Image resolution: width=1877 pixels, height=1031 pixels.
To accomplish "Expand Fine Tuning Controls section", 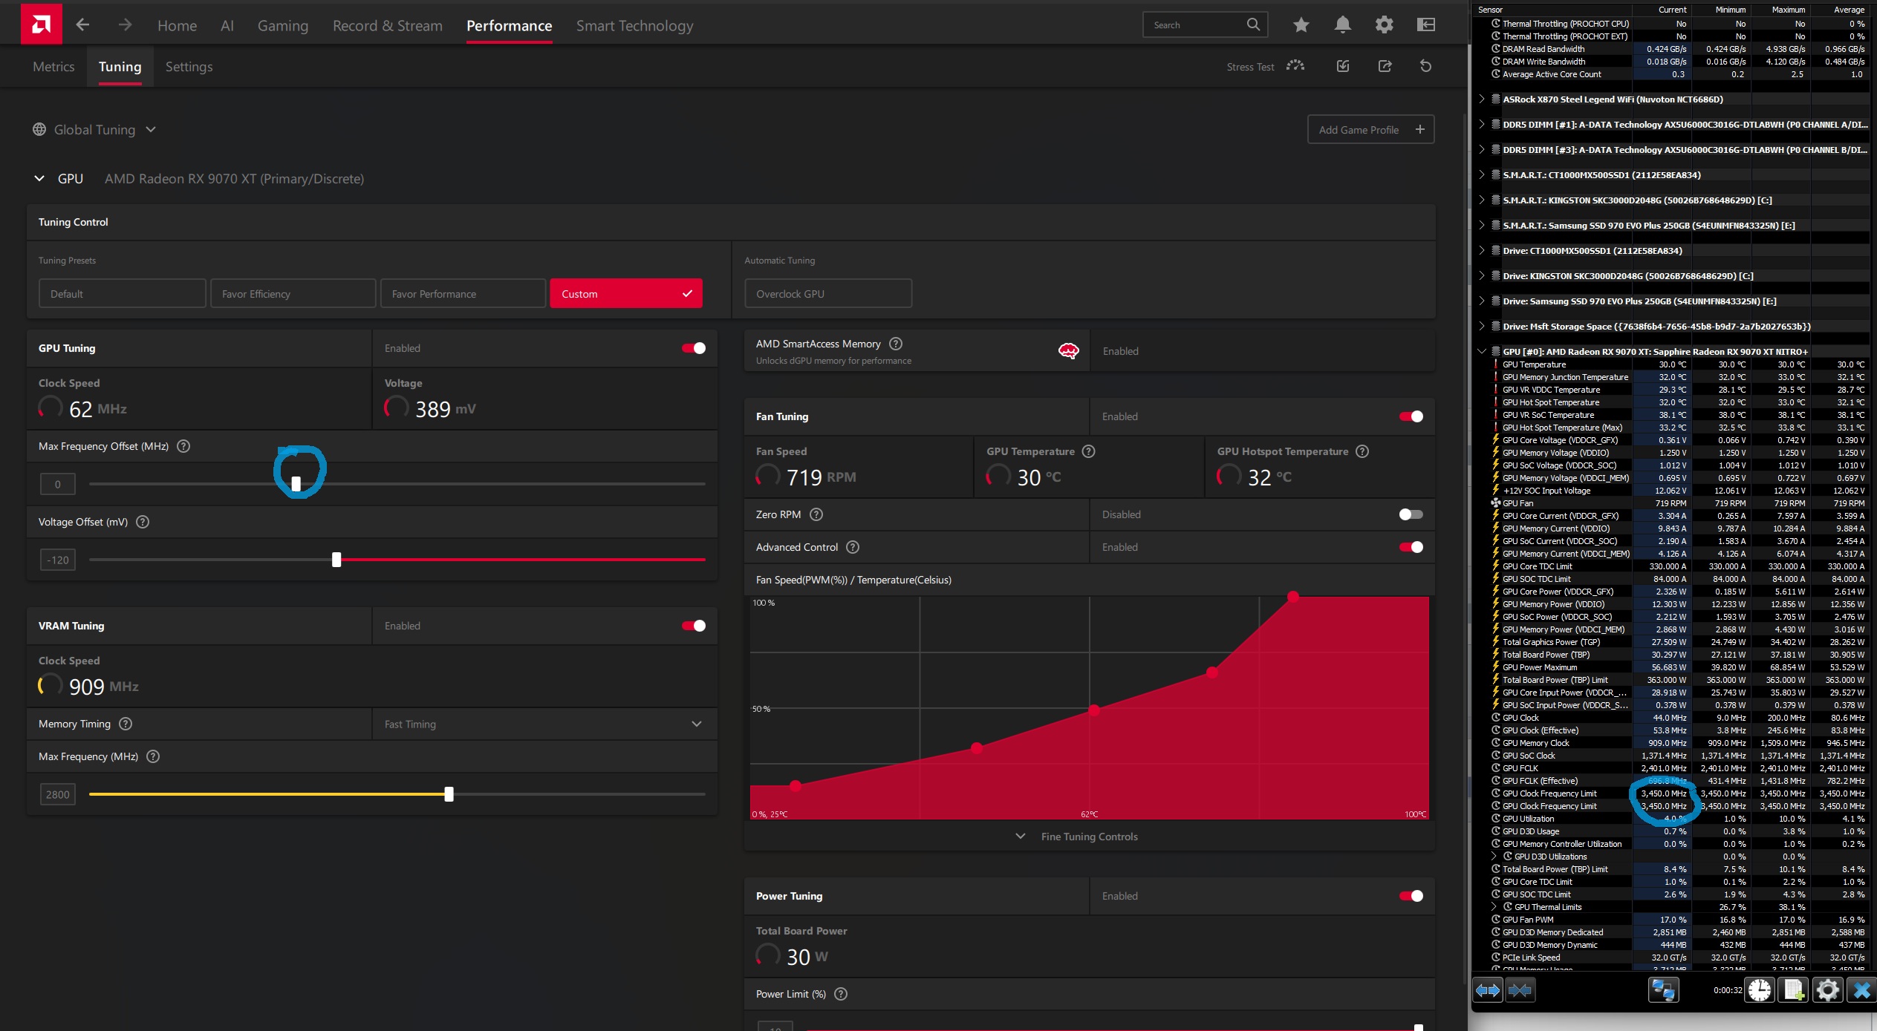I will pos(1089,837).
